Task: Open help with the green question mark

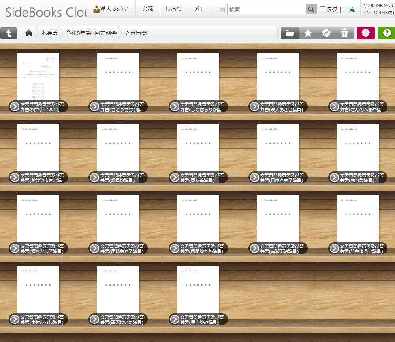Action: click(386, 33)
